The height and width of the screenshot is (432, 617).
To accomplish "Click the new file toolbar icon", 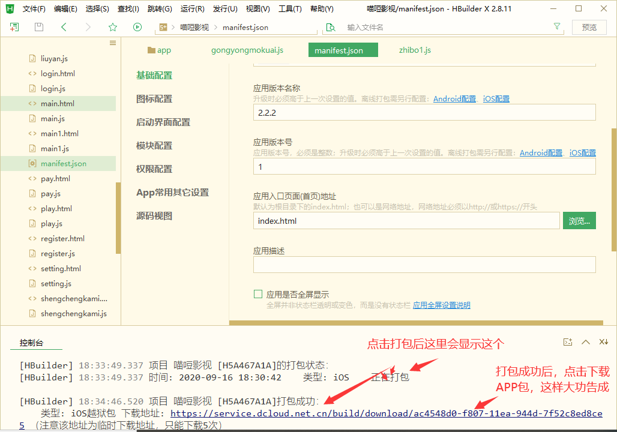I will pos(14,27).
